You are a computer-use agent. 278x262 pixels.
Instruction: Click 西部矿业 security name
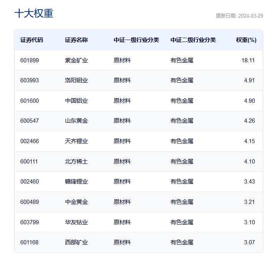coord(76,242)
